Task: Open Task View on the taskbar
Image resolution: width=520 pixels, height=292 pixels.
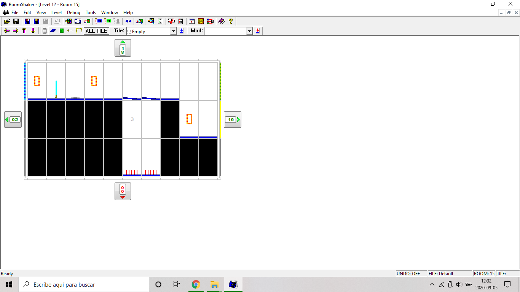Action: [177, 284]
